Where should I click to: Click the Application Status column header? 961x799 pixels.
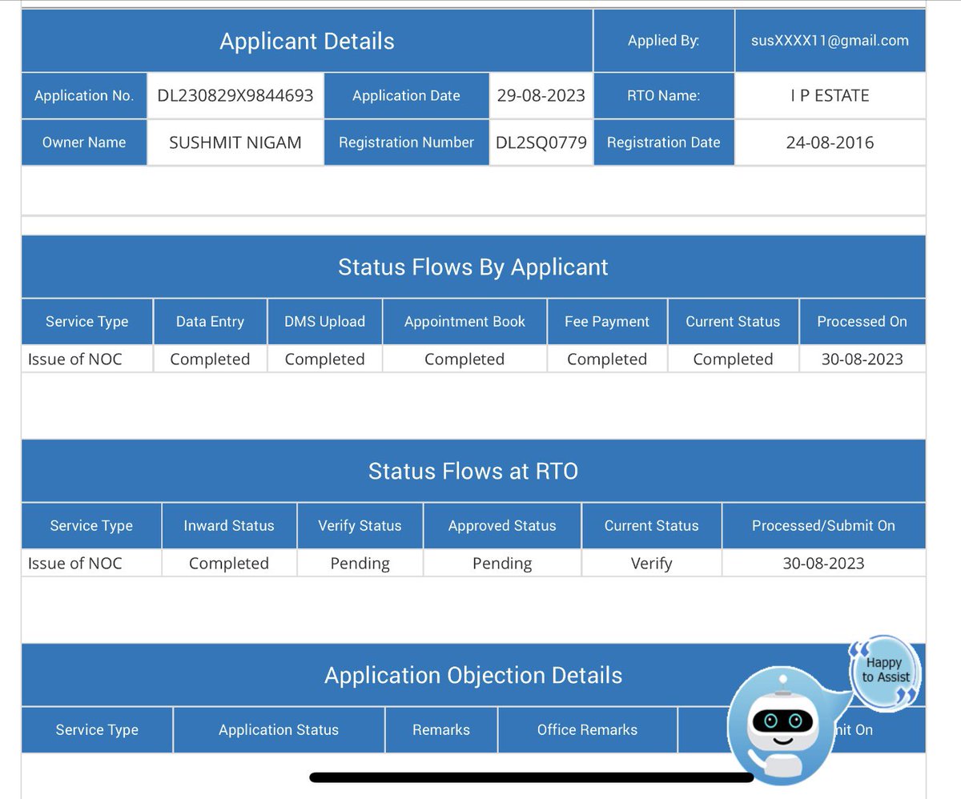pyautogui.click(x=279, y=729)
